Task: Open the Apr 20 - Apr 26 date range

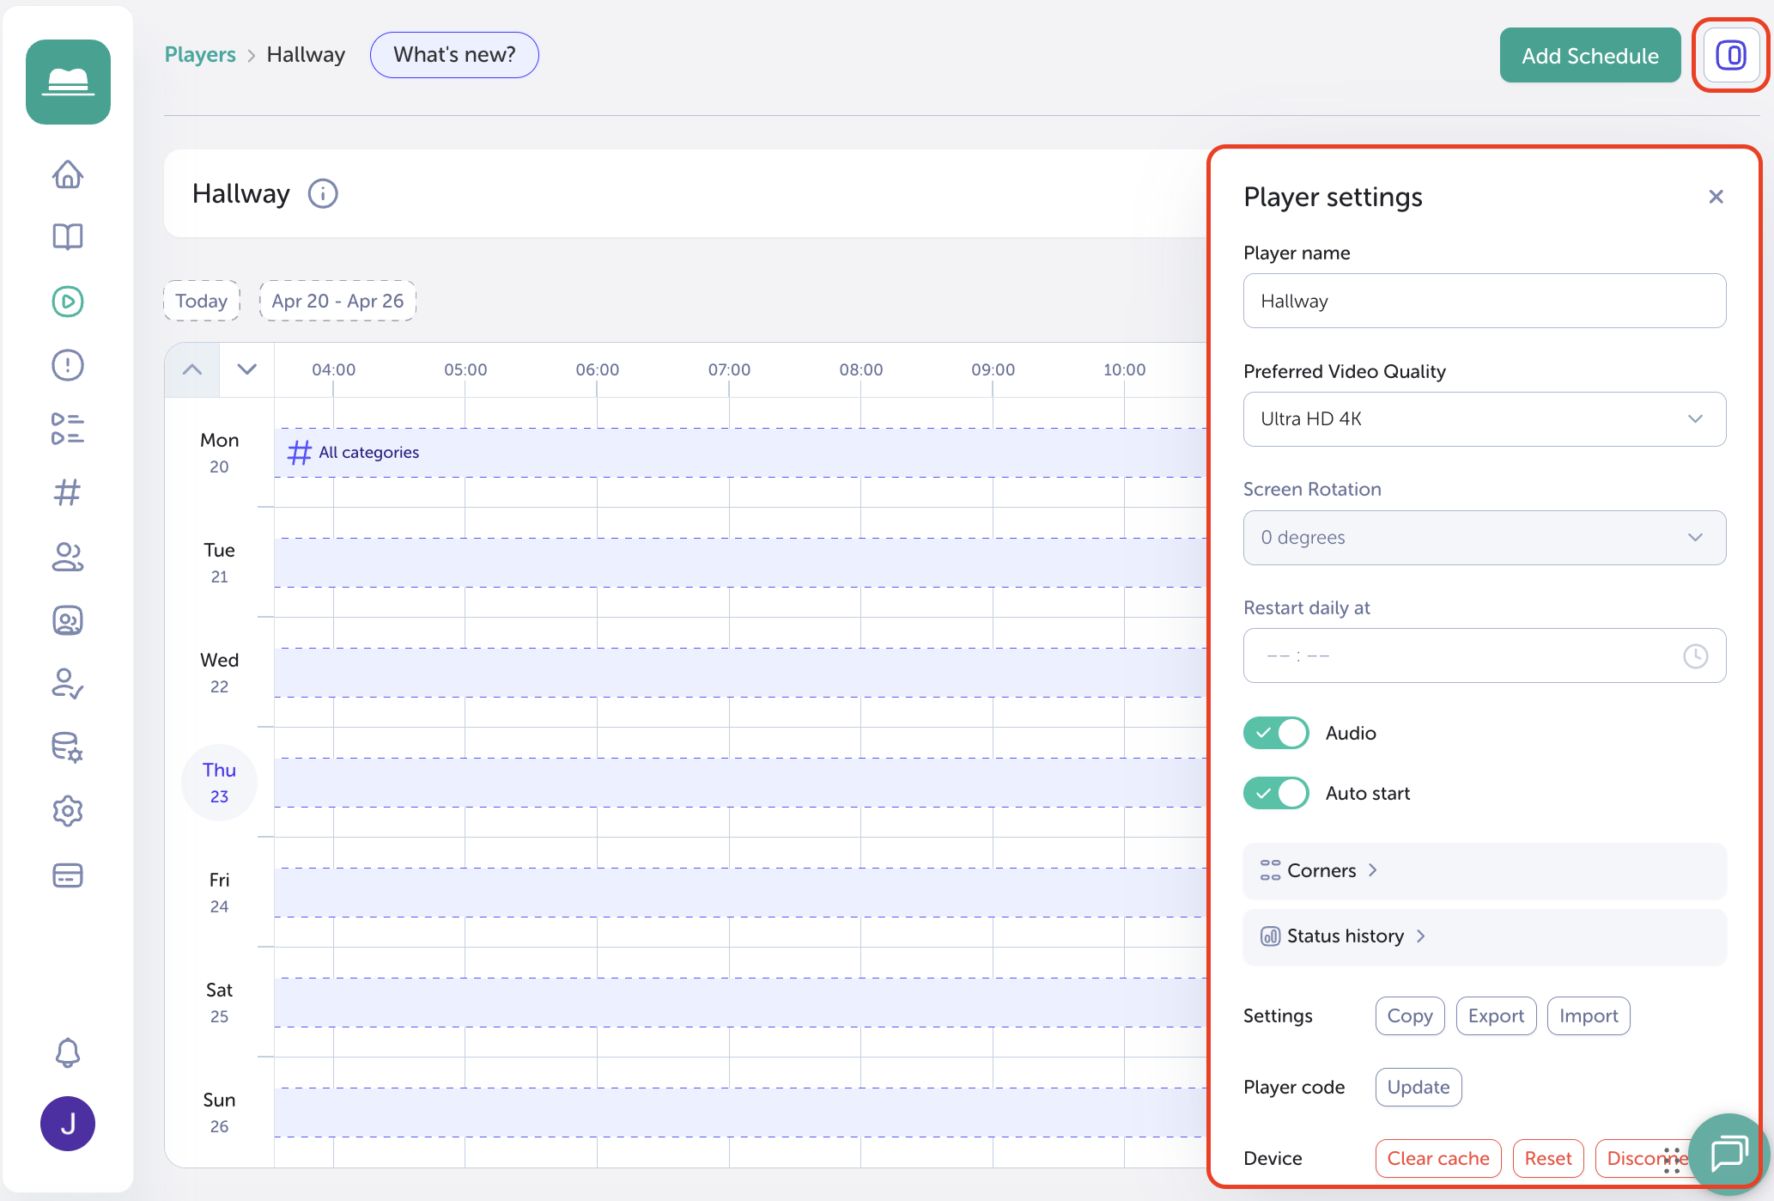Action: coord(337,301)
